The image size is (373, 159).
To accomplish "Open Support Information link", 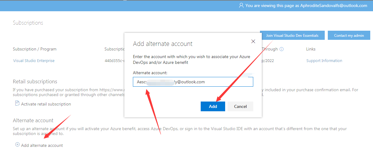I will click(x=324, y=61).
